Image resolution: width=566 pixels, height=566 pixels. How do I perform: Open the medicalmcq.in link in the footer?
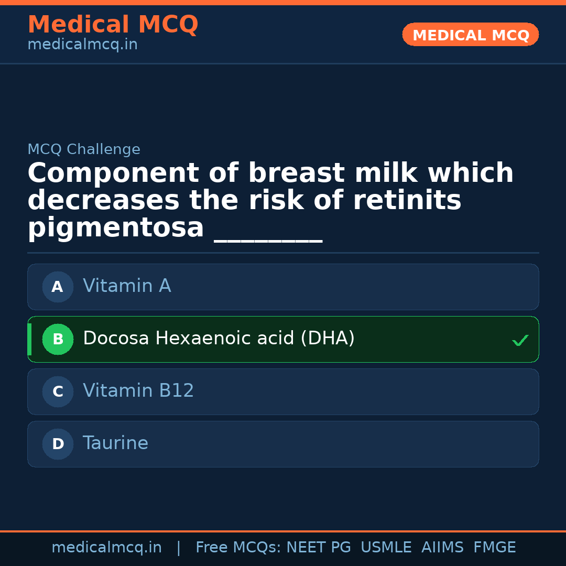point(106,548)
